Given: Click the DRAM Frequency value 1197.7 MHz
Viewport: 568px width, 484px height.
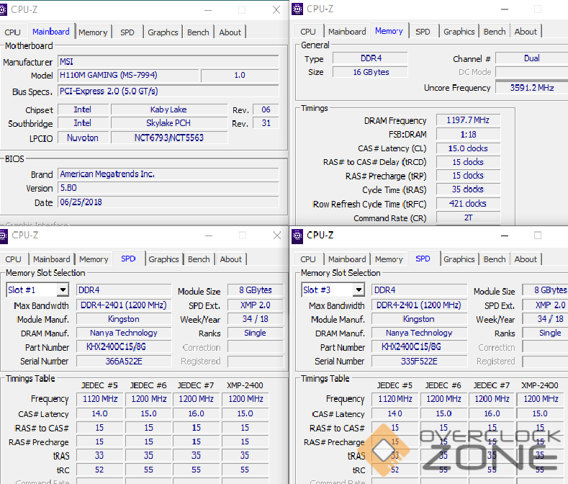Looking at the screenshot, I should pos(467,121).
